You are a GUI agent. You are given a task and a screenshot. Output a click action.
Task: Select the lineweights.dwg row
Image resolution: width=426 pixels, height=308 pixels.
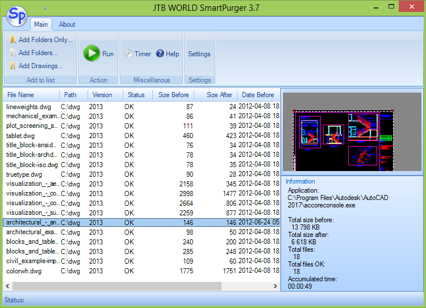pos(28,107)
